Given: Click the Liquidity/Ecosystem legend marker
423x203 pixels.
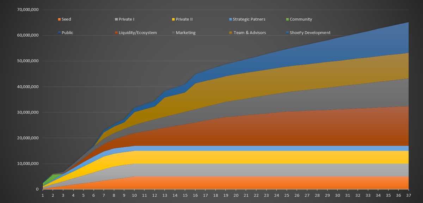Looking at the screenshot, I should (116, 33).
